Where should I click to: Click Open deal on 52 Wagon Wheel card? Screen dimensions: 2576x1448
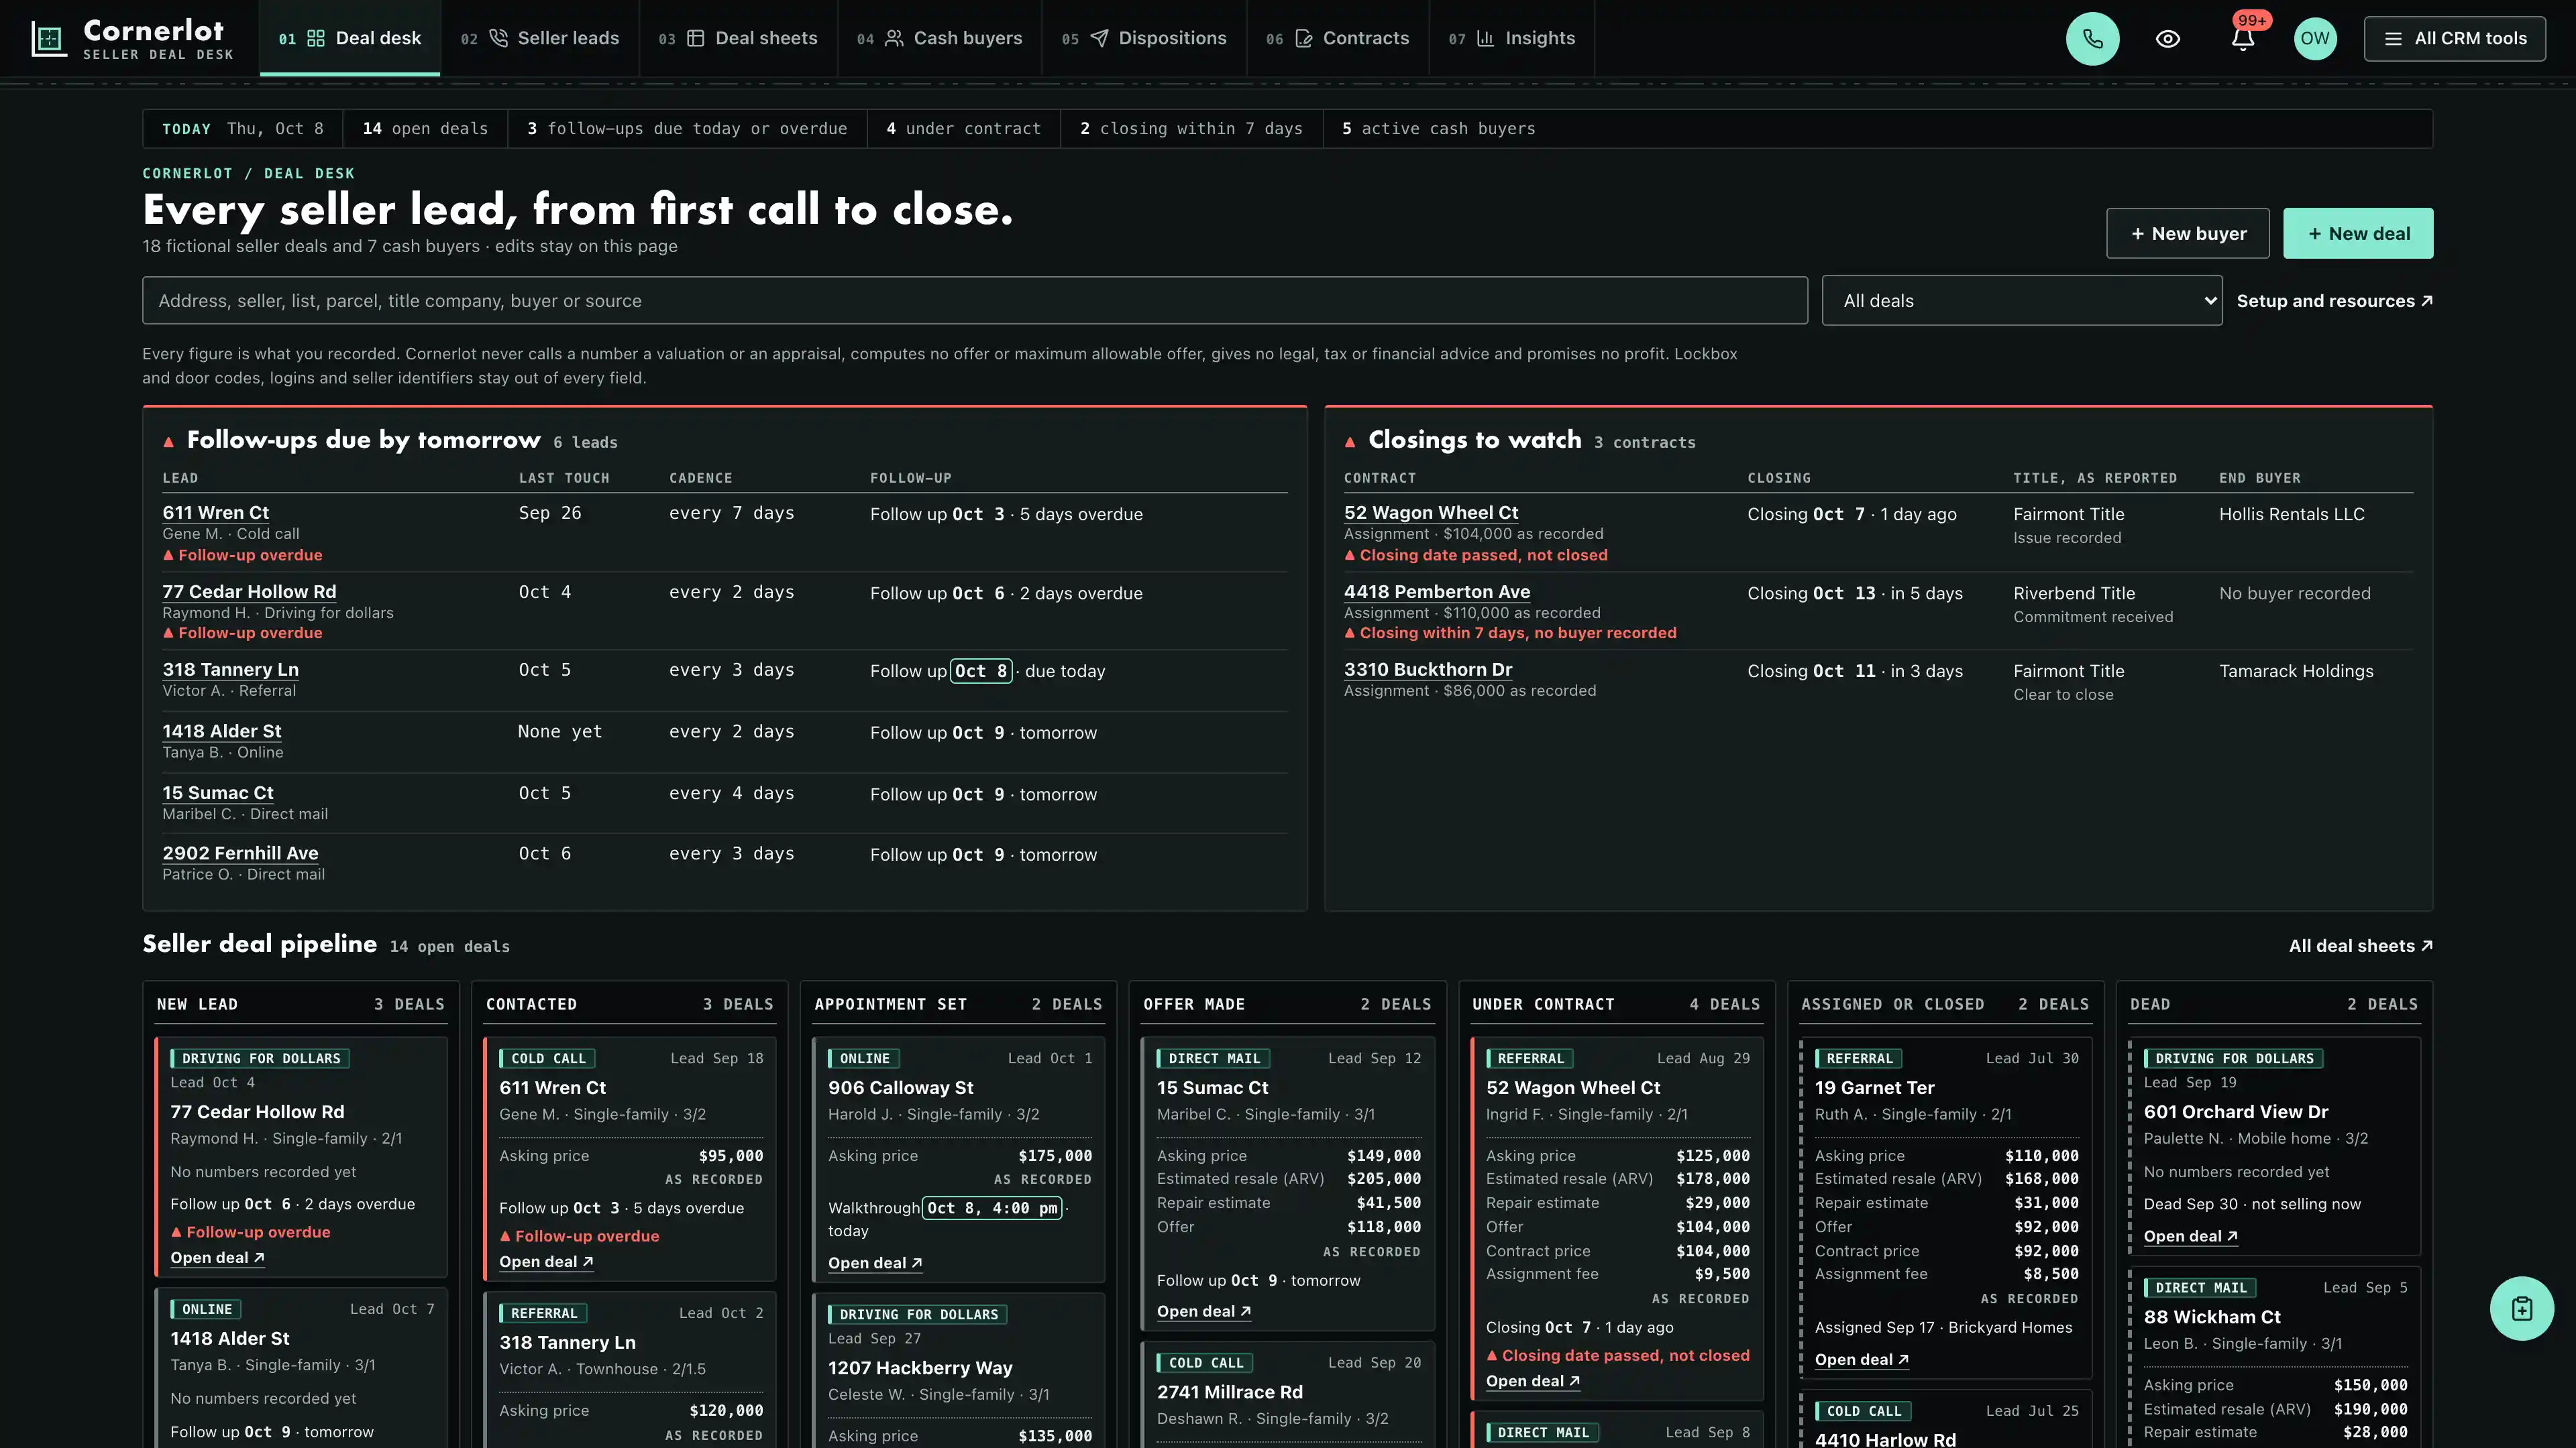pos(1533,1381)
